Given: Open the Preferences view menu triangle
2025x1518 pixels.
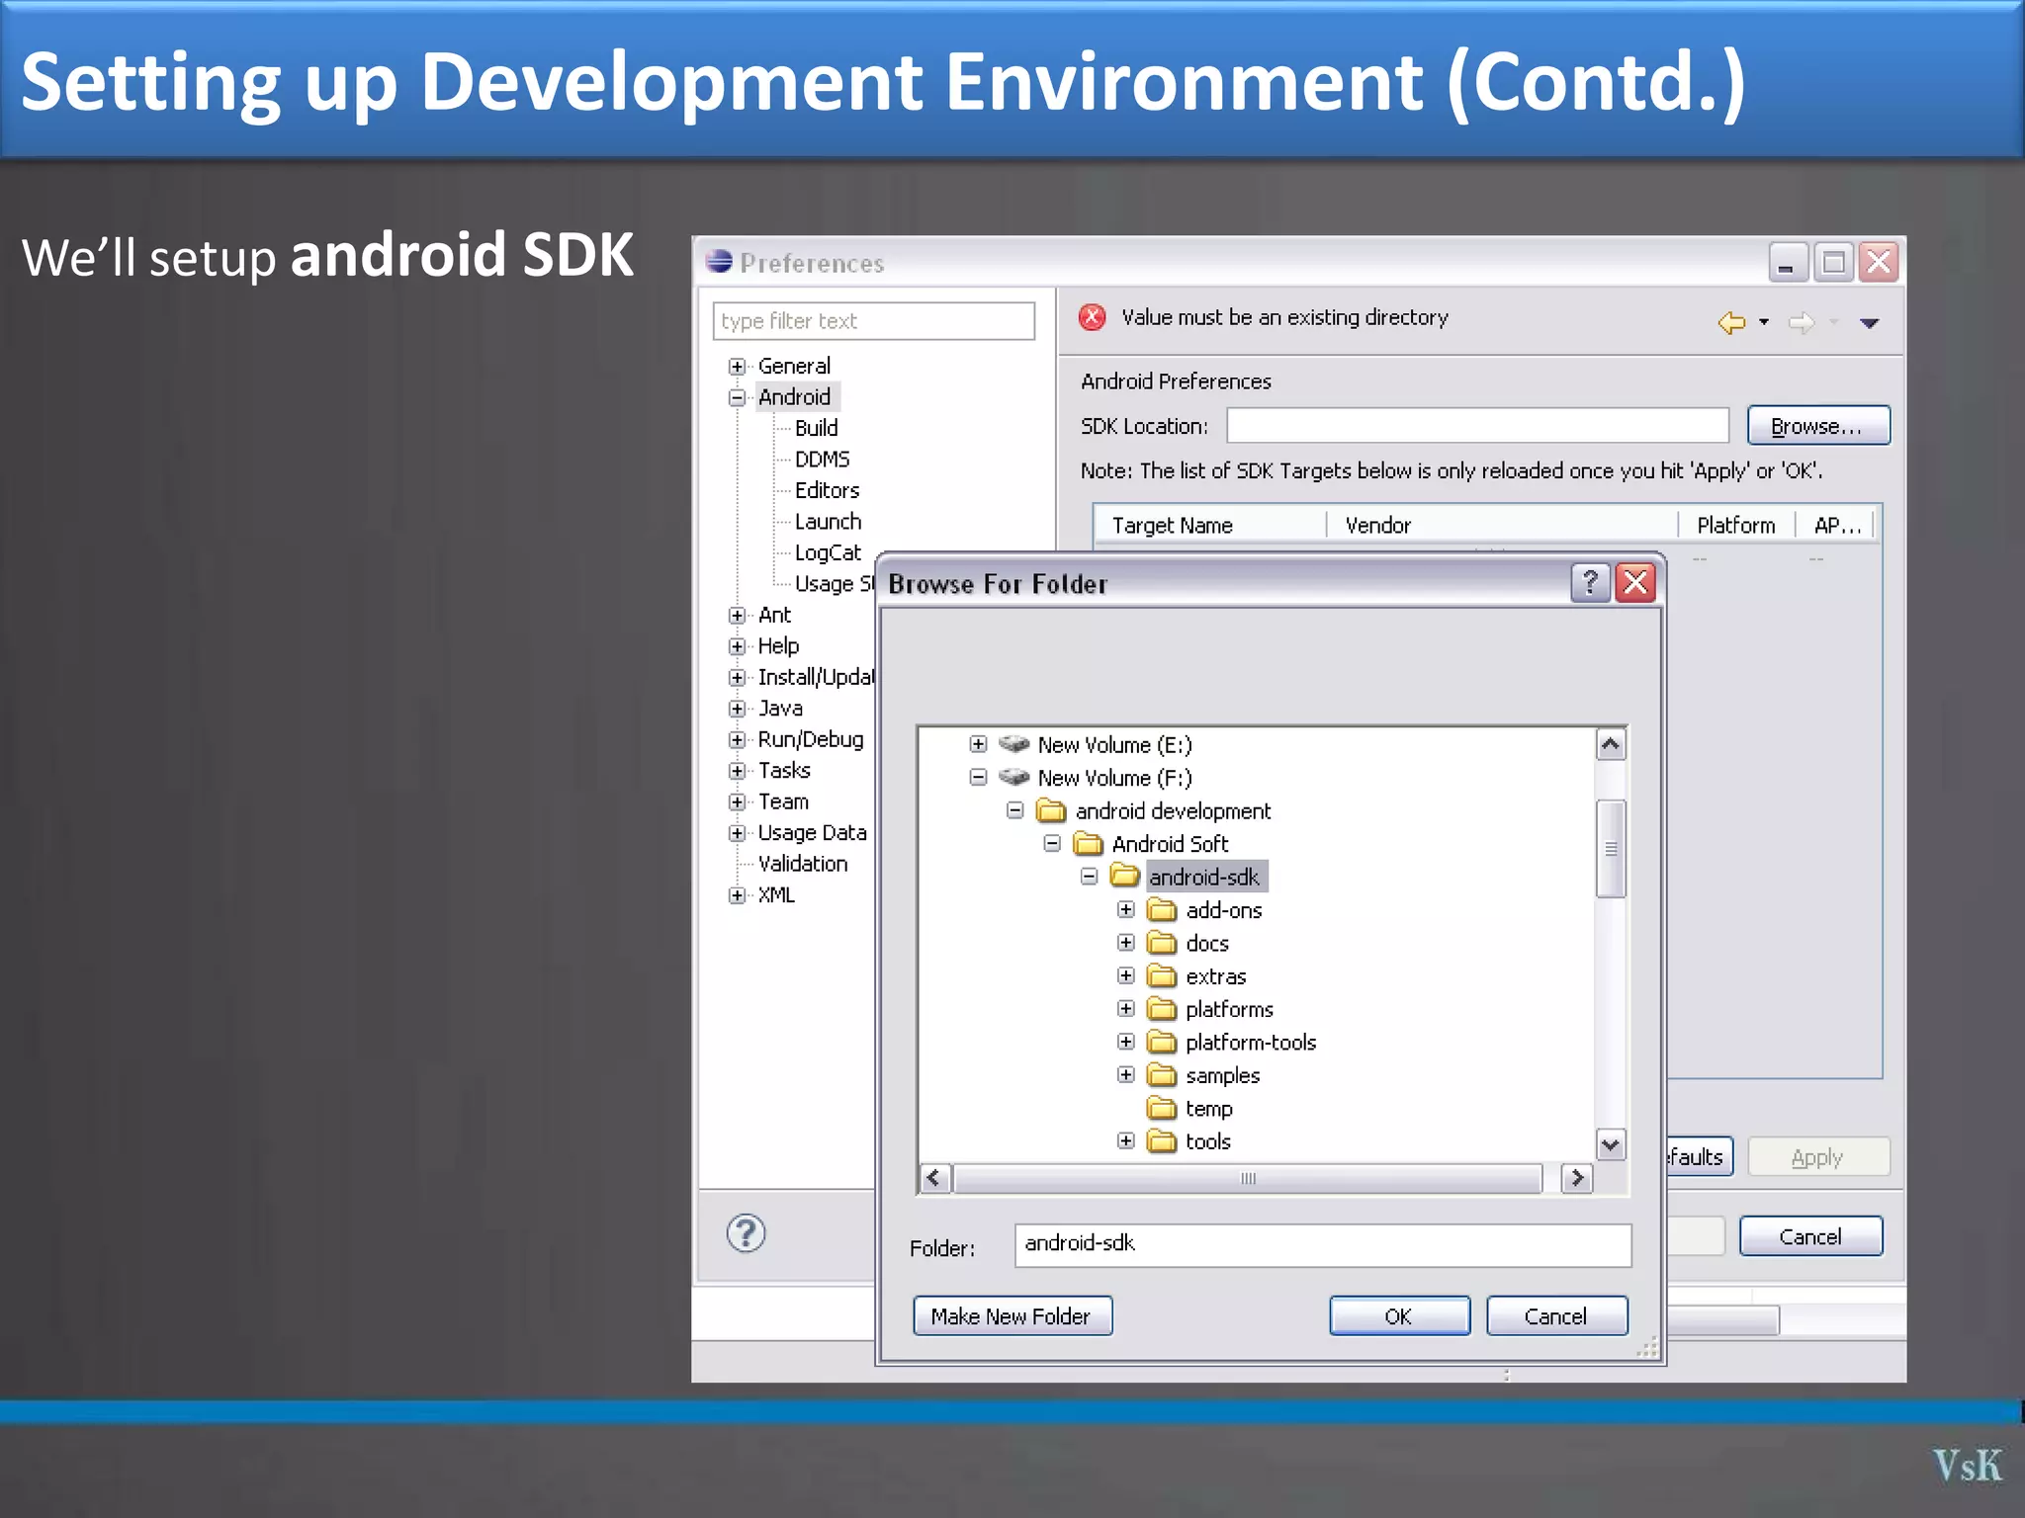Looking at the screenshot, I should [1869, 323].
